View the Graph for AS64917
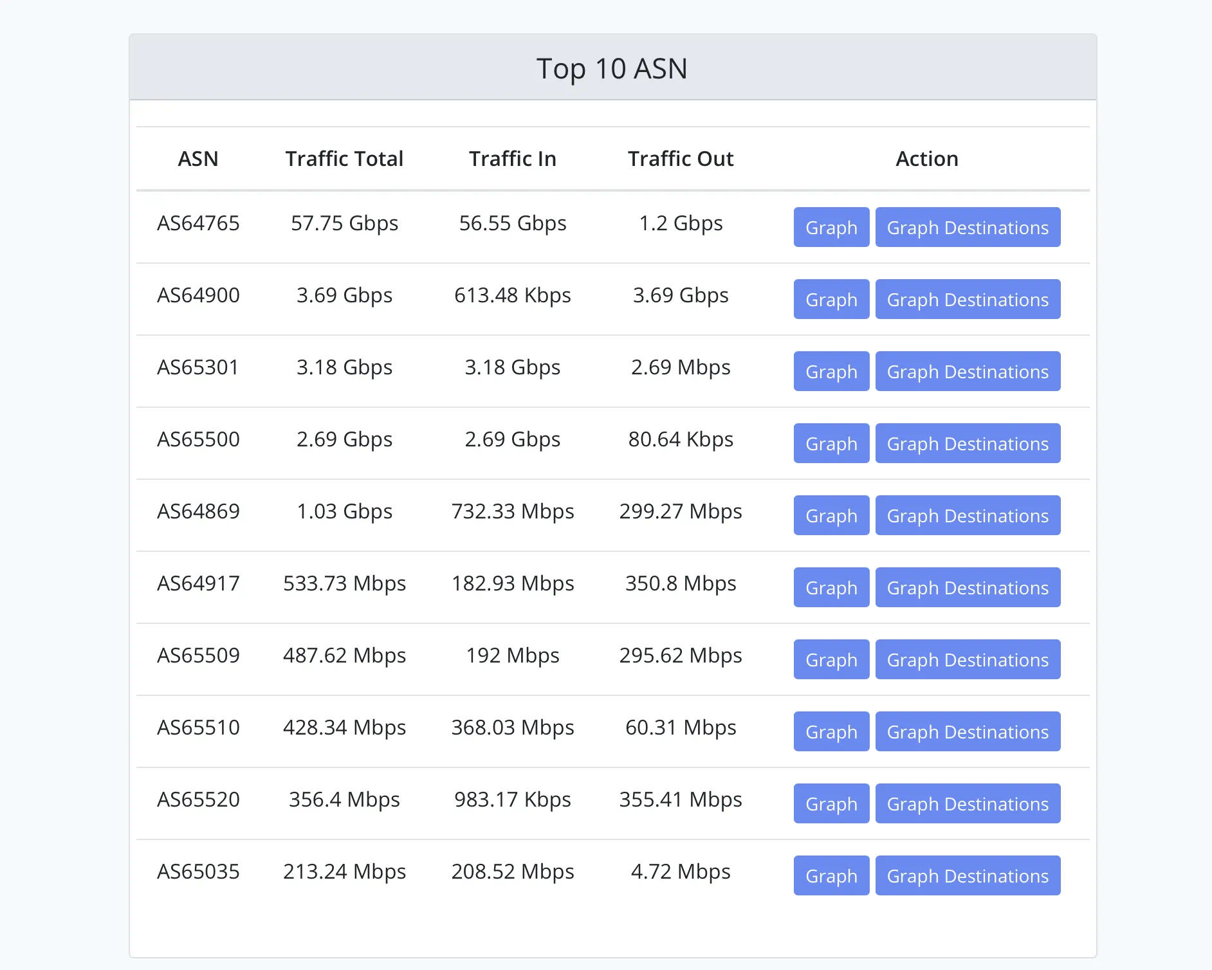 pos(831,587)
